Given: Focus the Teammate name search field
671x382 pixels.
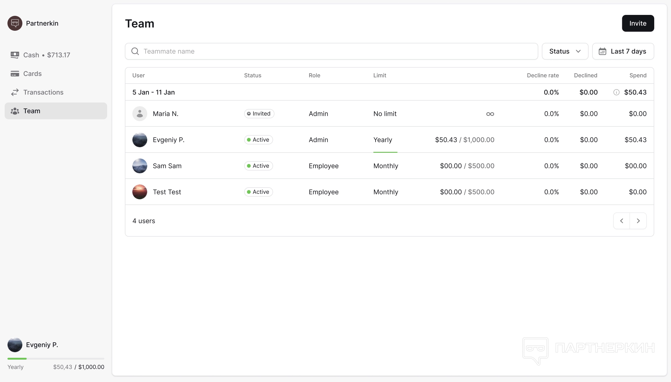Looking at the screenshot, I should click(x=335, y=51).
